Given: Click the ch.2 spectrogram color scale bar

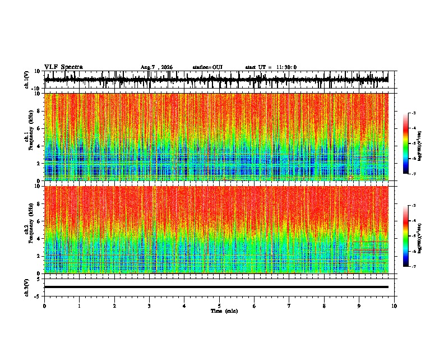Looking at the screenshot, I should pyautogui.click(x=406, y=236).
